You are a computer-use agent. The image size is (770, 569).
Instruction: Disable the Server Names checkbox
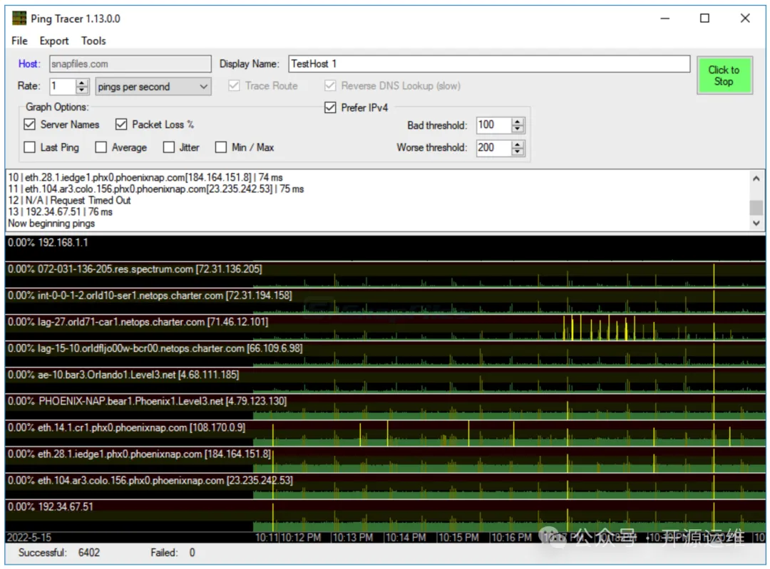click(29, 125)
